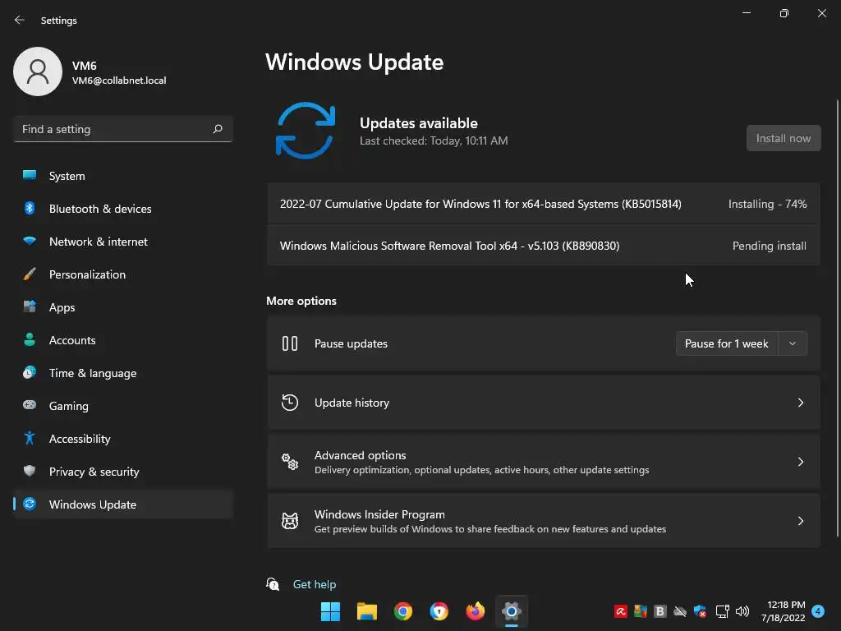Open Personalization category

click(x=123, y=274)
